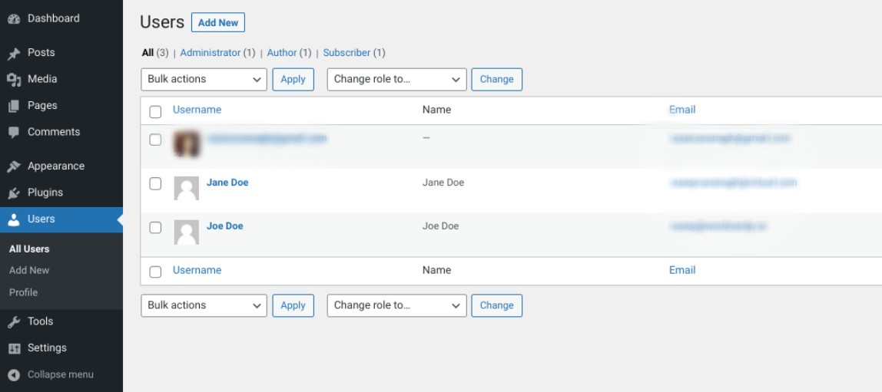
Task: Select Joe Doe's row checkbox
Action: (155, 228)
